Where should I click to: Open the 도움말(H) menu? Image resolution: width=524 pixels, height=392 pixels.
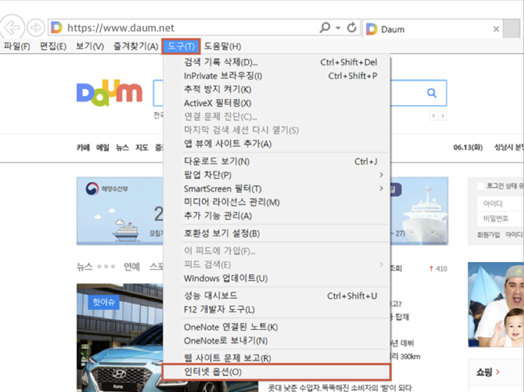(x=223, y=46)
